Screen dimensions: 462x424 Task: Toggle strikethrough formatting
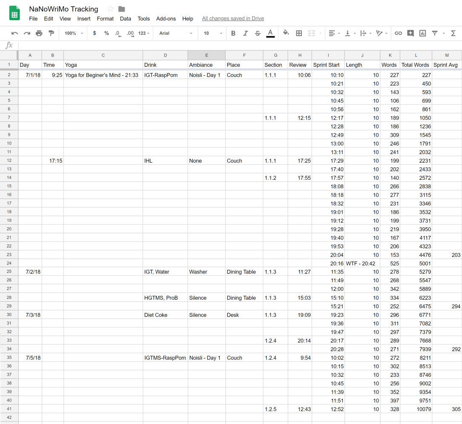click(x=258, y=33)
